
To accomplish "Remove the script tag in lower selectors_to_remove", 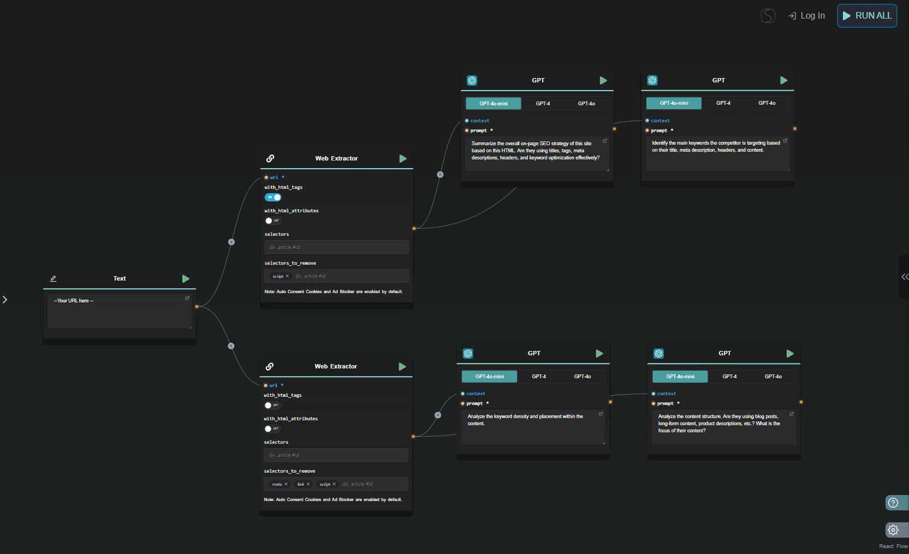I will click(x=334, y=484).
